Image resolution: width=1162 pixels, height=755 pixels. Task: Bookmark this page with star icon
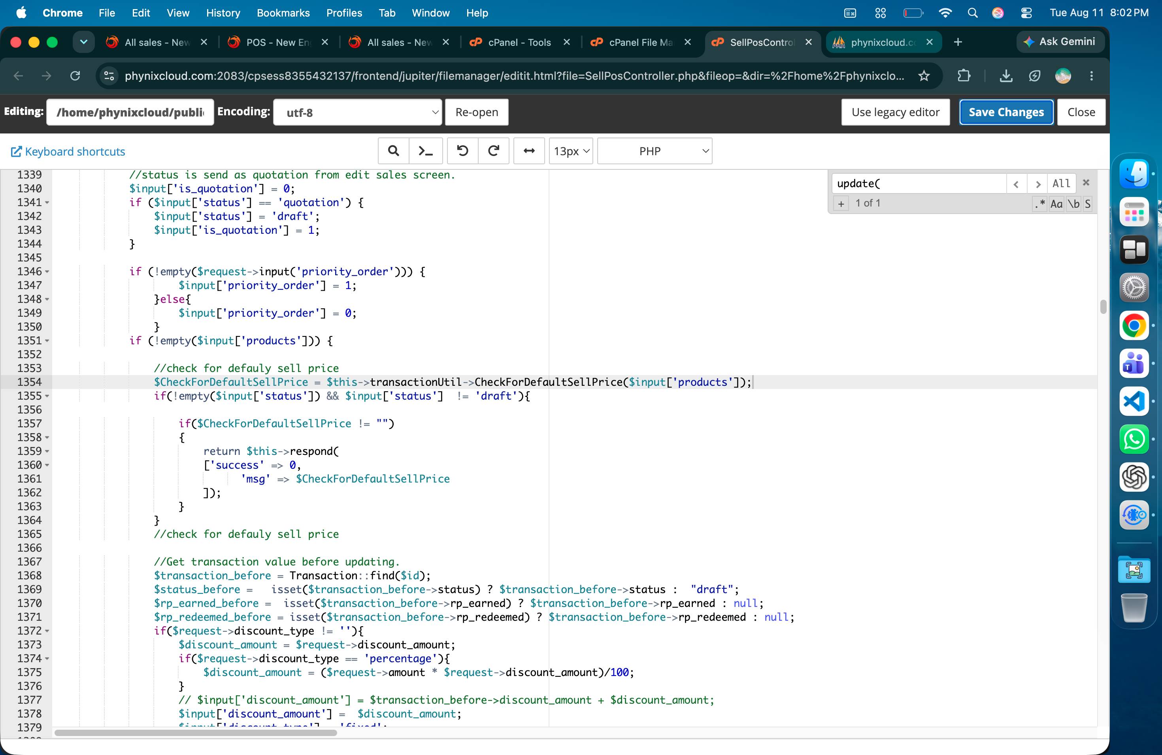pyautogui.click(x=924, y=75)
